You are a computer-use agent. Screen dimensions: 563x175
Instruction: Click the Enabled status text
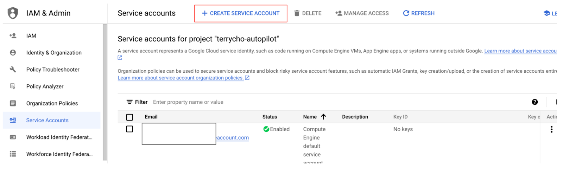click(280, 129)
